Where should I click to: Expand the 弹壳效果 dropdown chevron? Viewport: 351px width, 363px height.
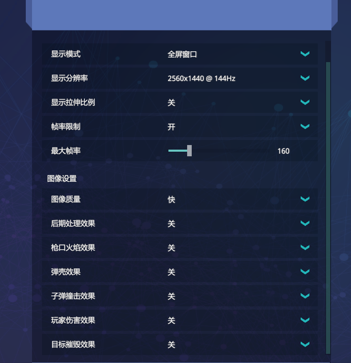coord(305,272)
